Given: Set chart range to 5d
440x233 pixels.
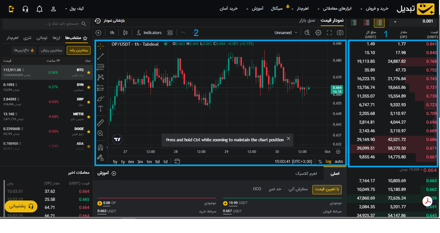Looking at the screenshot, I should pos(157,162).
